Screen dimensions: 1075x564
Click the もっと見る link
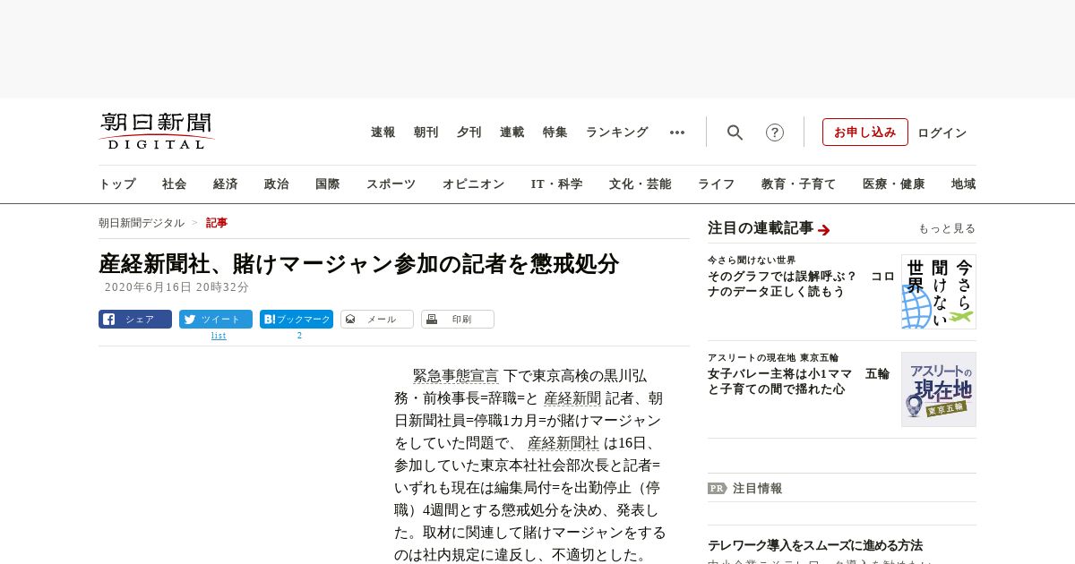pos(947,229)
